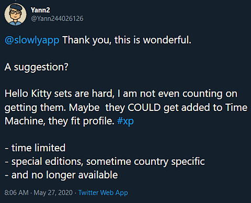Click the May 27, 2020 date

[x=53, y=193]
